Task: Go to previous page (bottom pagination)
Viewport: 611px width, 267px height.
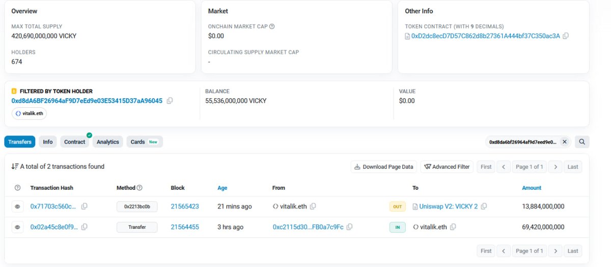Action: click(504, 251)
